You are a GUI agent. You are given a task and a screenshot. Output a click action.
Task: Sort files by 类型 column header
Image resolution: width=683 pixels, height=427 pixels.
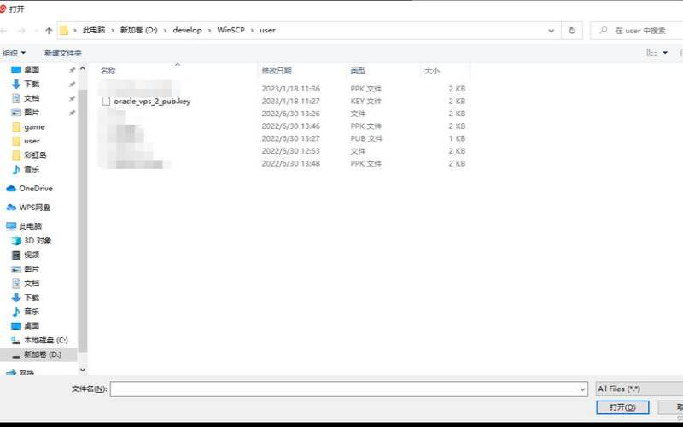[358, 71]
